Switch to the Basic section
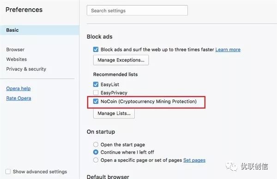 (40, 30)
